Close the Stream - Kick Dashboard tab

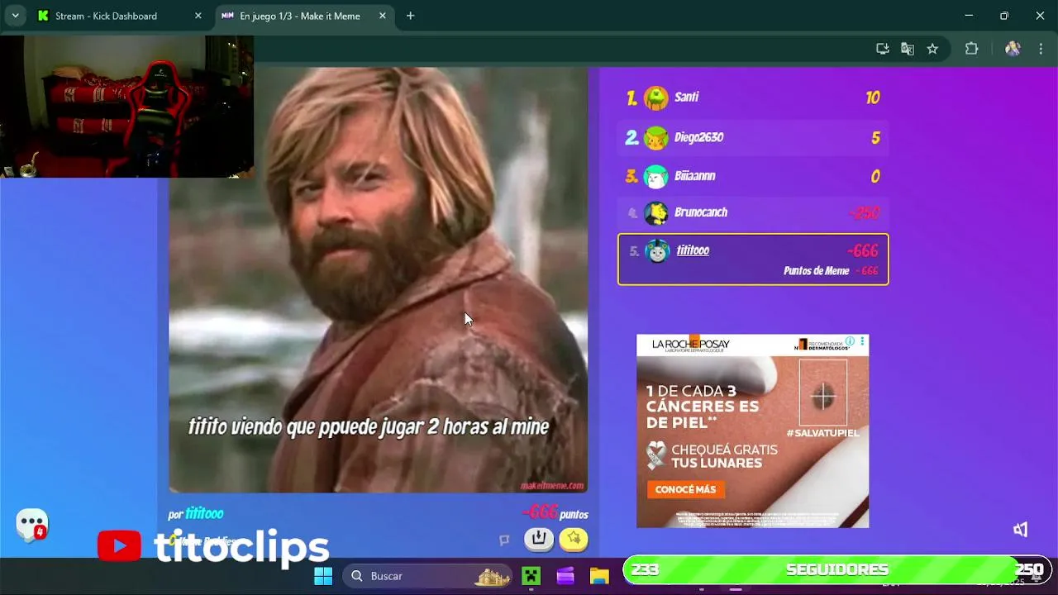click(x=198, y=16)
